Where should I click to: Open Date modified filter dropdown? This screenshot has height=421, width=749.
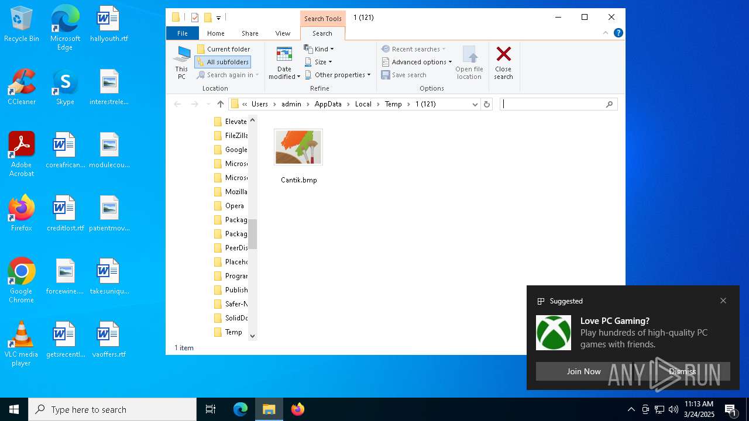pyautogui.click(x=284, y=63)
